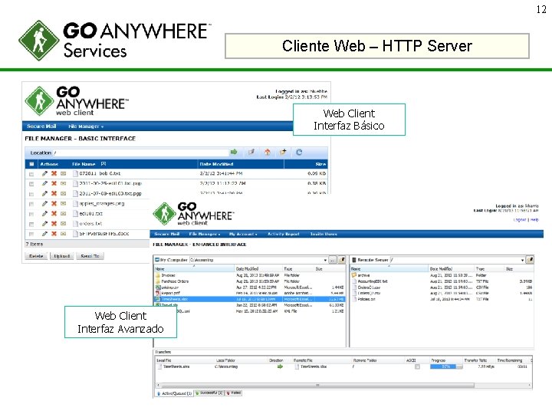Check the box for apples_oranges.png
Screen dimensions: 552x414
[x=31, y=204]
